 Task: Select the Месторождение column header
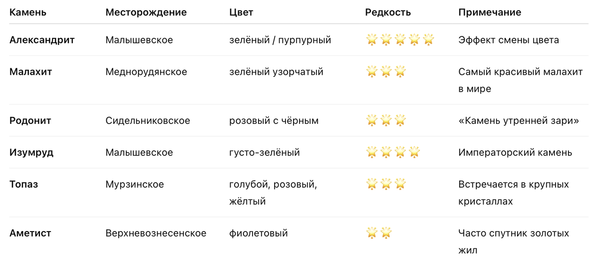(146, 12)
